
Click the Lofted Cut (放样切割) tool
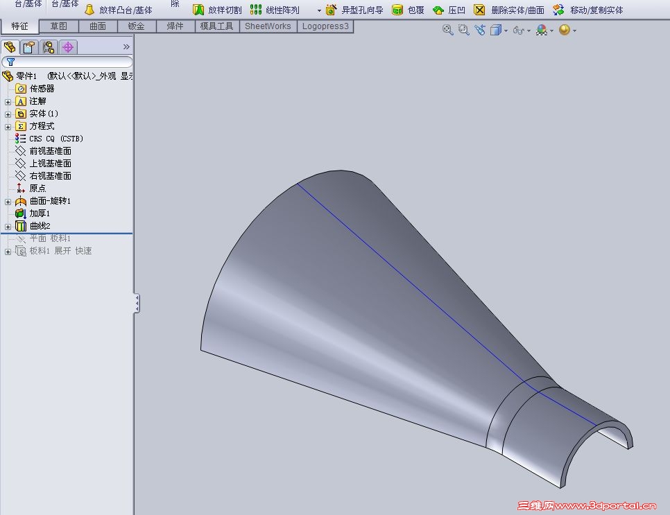[217, 10]
